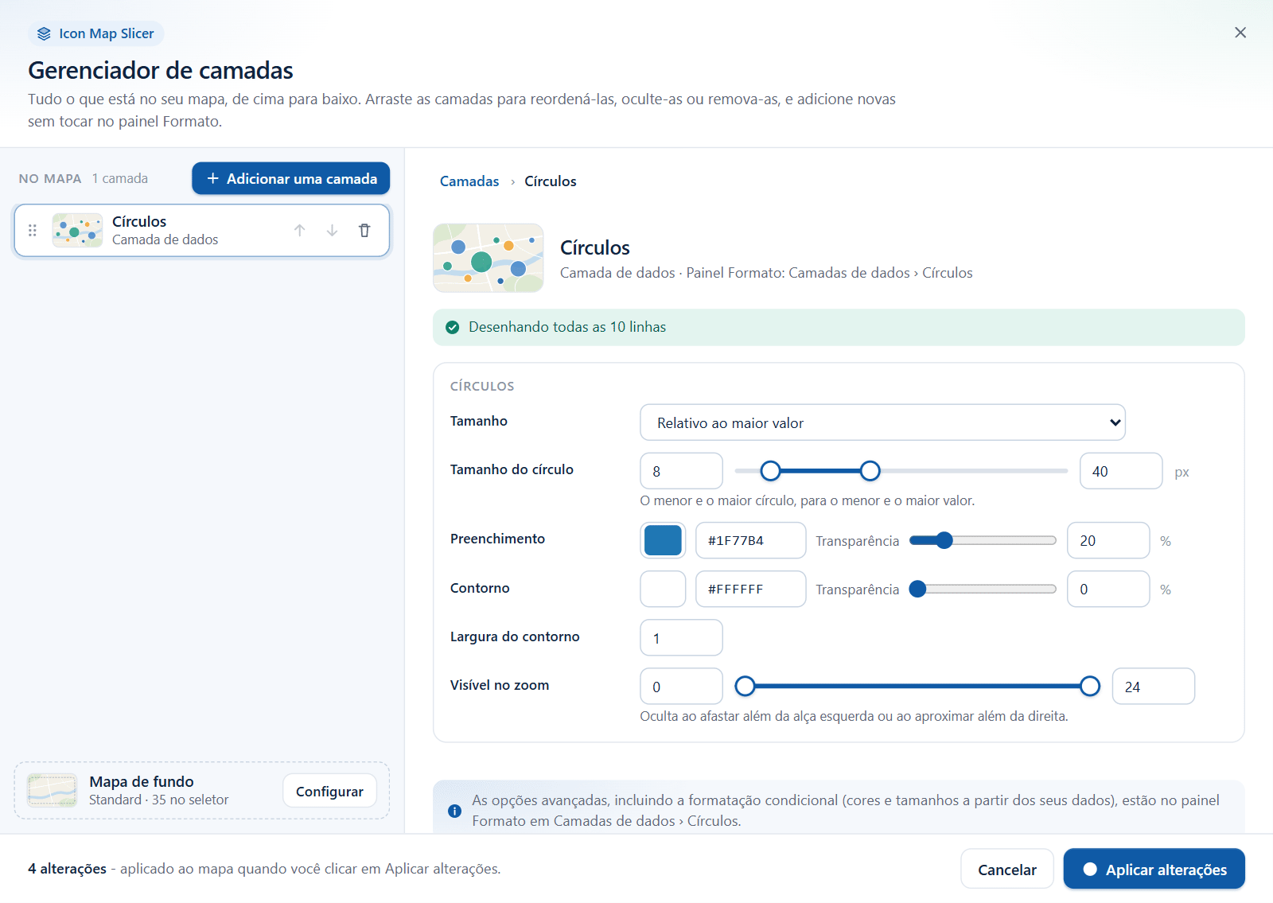Open the Contorno white color swatch
The image size is (1273, 903).
pyautogui.click(x=663, y=589)
